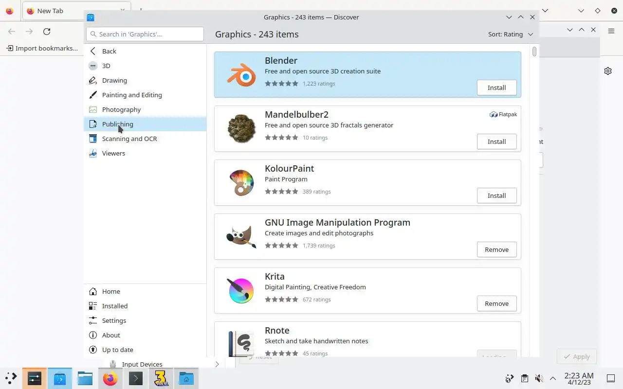Open the Mandelbulber2 fractal icon entry

point(241,129)
